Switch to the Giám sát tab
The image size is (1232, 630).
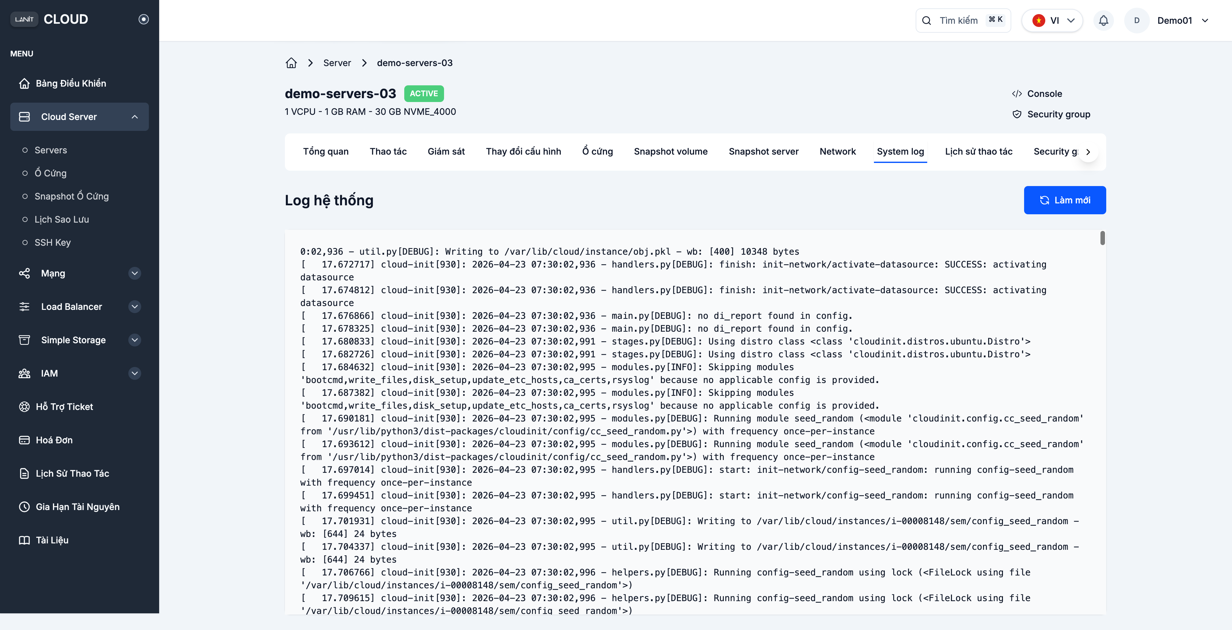(x=446, y=151)
